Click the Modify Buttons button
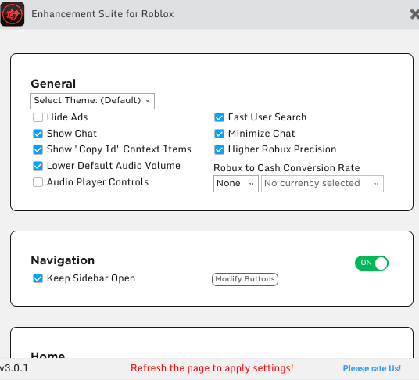Viewport: 419px width, 380px height. click(x=245, y=279)
